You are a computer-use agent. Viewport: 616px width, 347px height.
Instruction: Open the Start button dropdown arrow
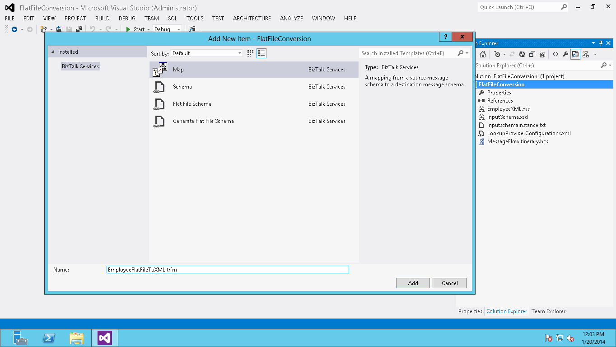tap(149, 29)
